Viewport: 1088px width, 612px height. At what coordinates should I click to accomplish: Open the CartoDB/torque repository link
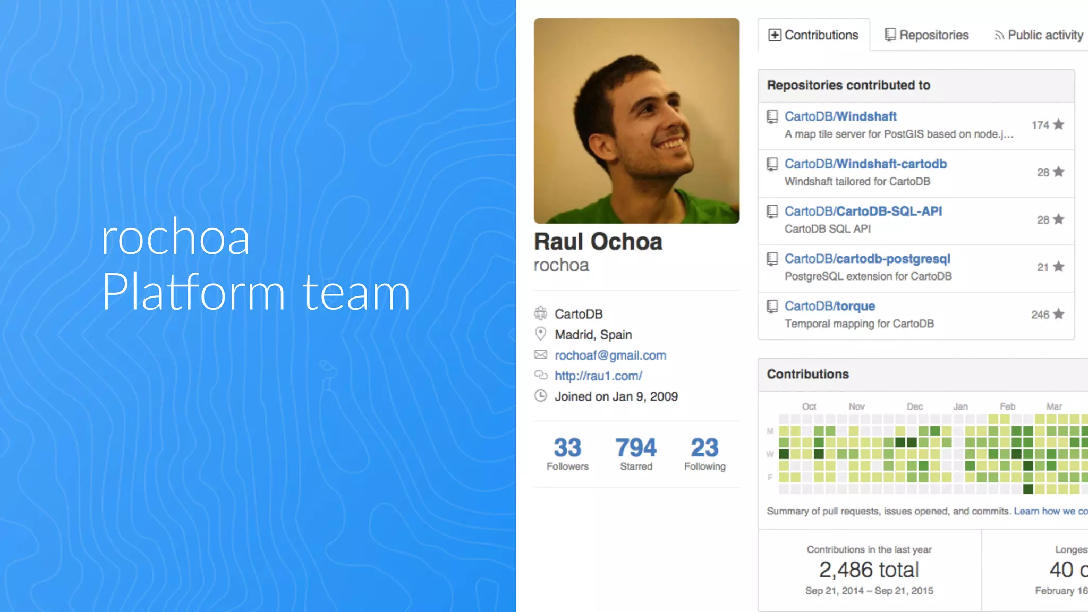click(829, 306)
